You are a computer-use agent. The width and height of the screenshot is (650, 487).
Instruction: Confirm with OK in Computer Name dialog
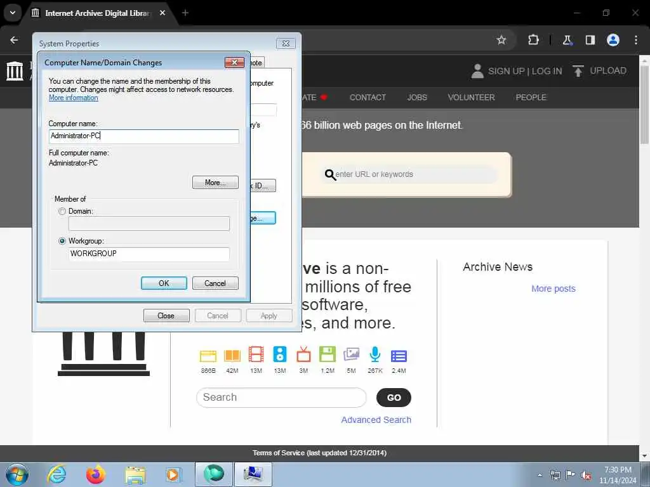[164, 283]
